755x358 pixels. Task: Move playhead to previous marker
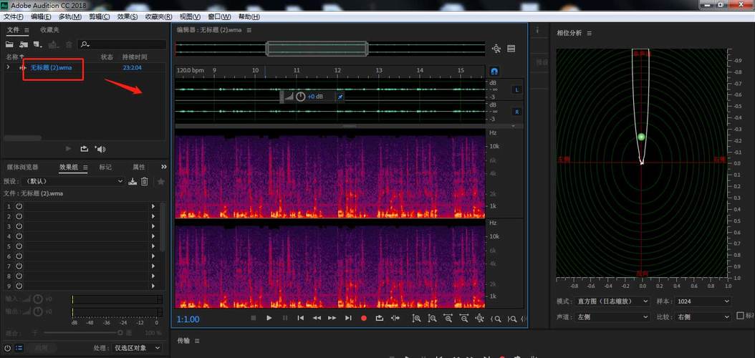click(300, 318)
